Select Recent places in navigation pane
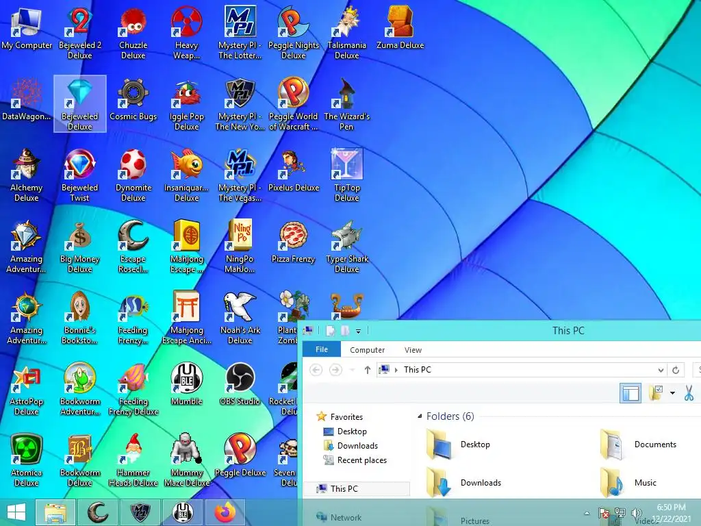Viewport: 701px width, 526px height. click(361, 460)
